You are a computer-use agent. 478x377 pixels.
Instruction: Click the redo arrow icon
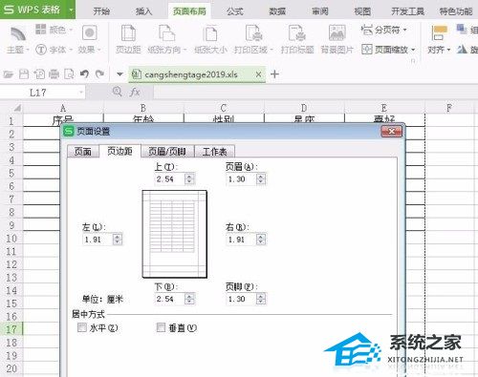point(99,74)
